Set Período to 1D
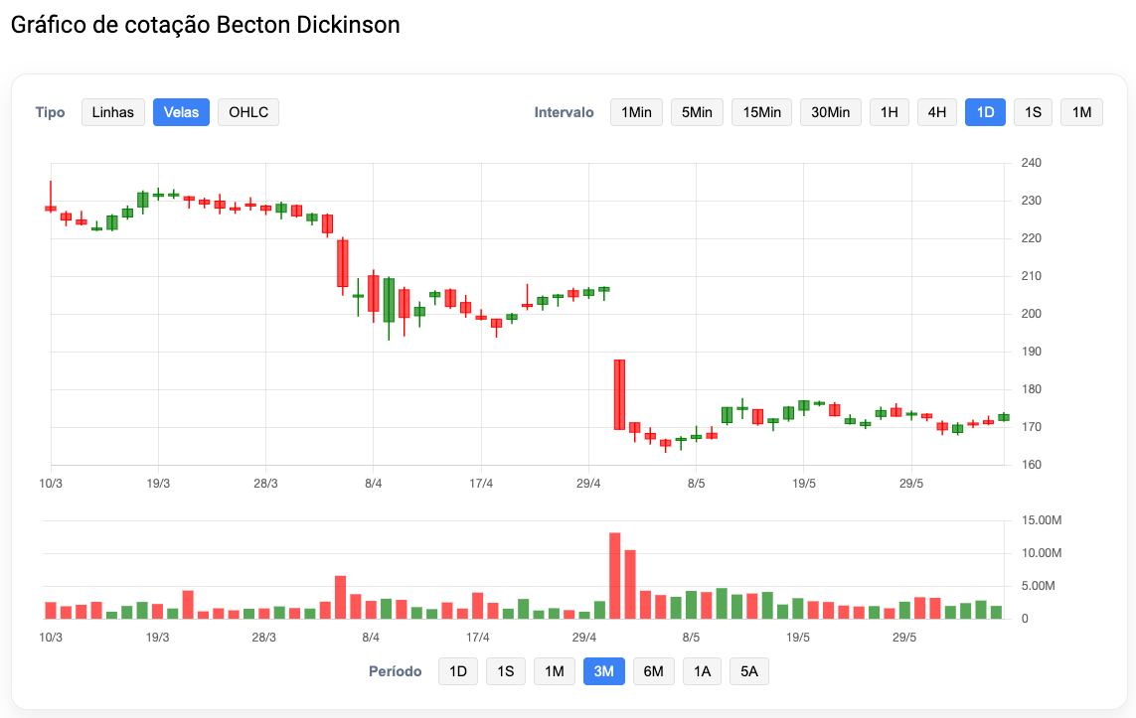This screenshot has width=1136, height=718. (458, 671)
